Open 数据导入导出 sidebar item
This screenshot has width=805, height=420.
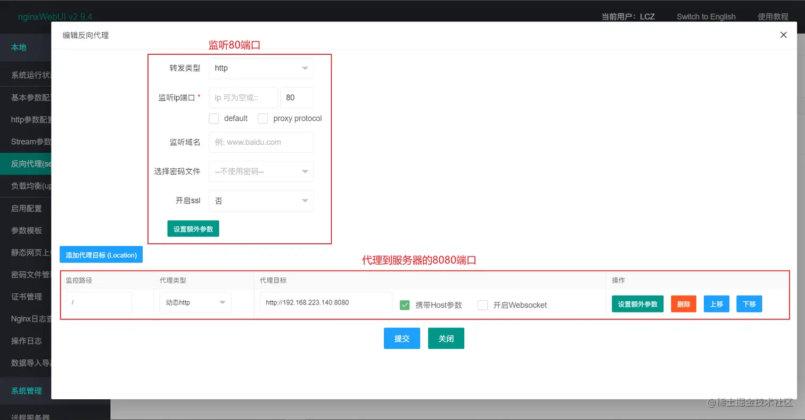click(x=26, y=363)
